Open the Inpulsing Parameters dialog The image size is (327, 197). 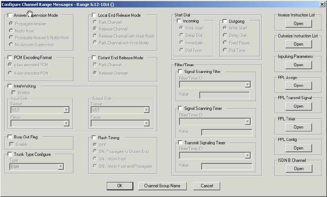(x=298, y=65)
